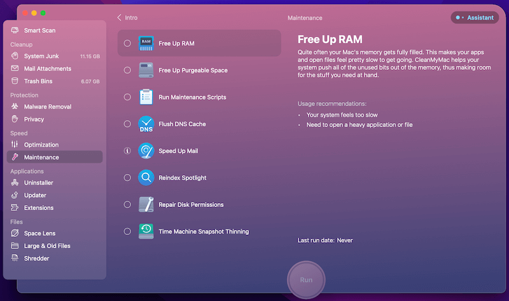This screenshot has height=301, width=509.
Task: Click the Repair Disk Permissions icon
Action: 146,204
